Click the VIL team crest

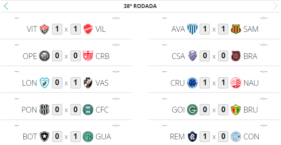click(88, 29)
